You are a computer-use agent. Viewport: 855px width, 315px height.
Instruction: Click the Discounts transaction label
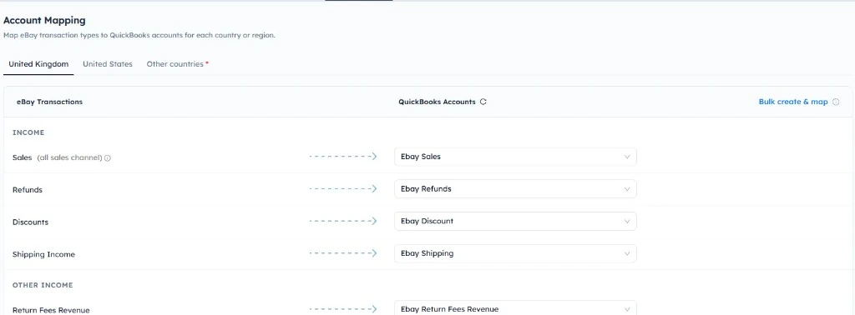click(31, 222)
